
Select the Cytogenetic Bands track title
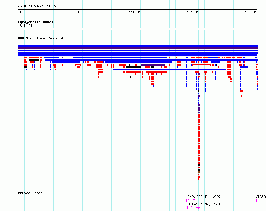(x=36, y=22)
